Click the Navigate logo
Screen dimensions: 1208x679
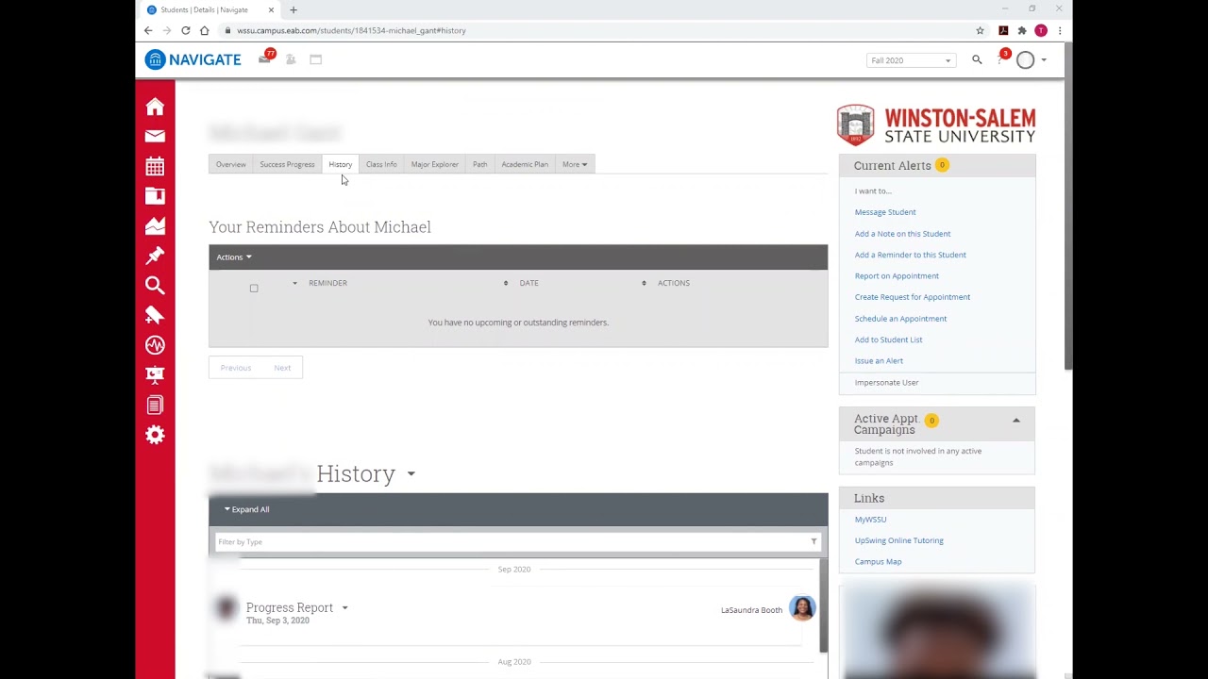[193, 59]
